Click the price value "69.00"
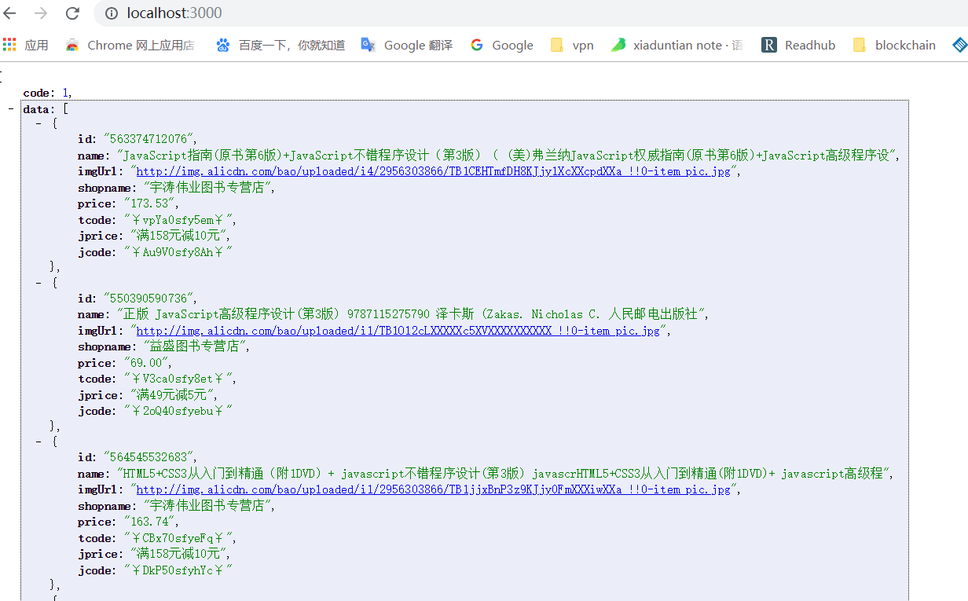 147,363
